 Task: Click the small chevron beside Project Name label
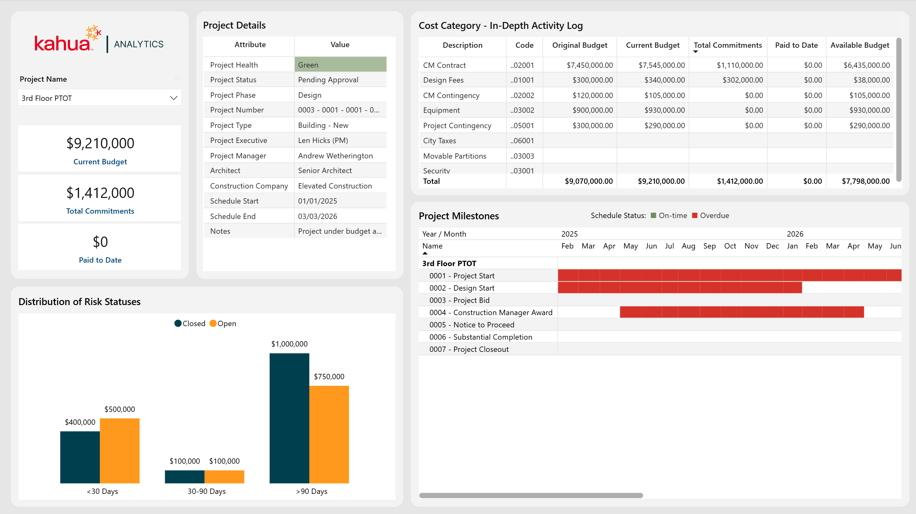pos(177,78)
